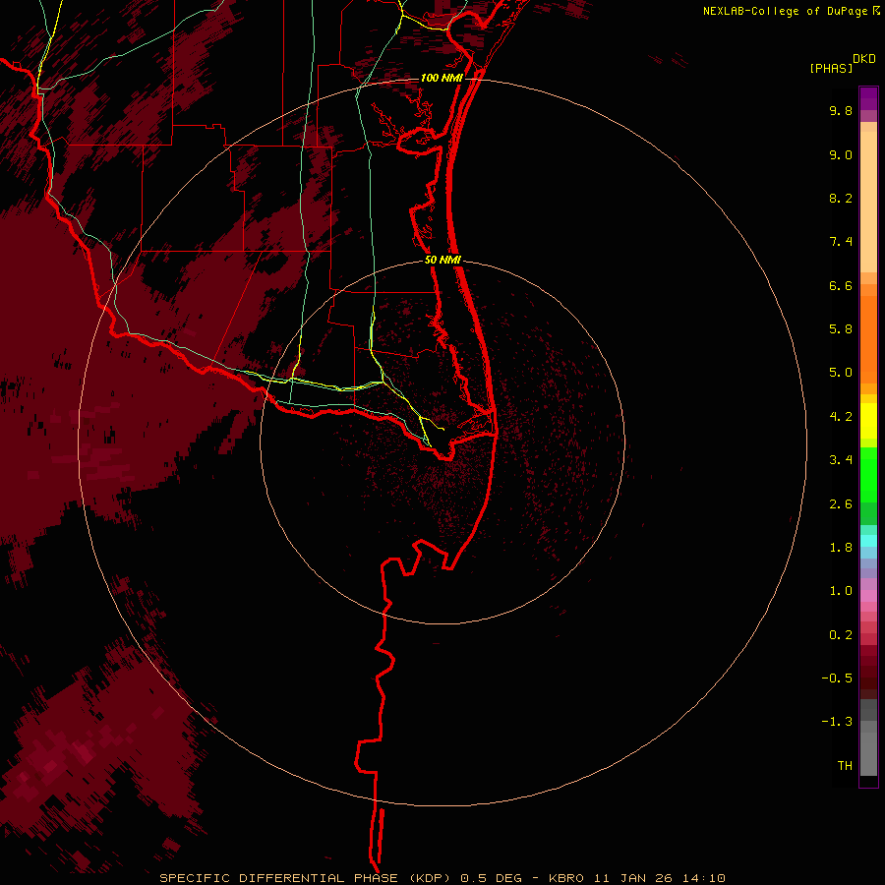Click the 0.2 value on color scale
The width and height of the screenshot is (885, 885).
click(841, 635)
